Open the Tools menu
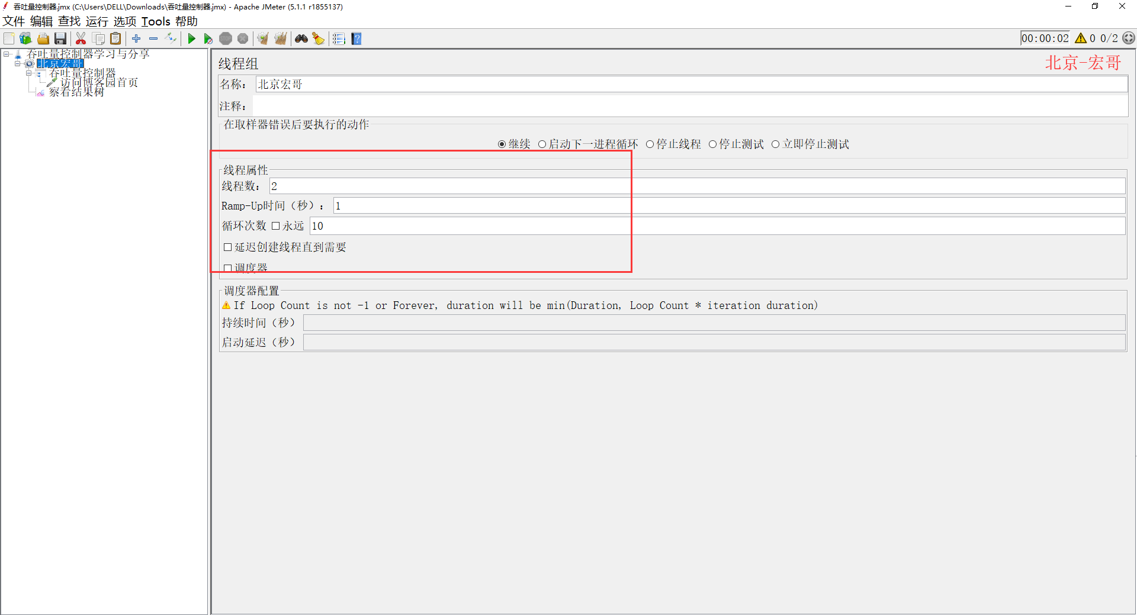 coord(156,21)
